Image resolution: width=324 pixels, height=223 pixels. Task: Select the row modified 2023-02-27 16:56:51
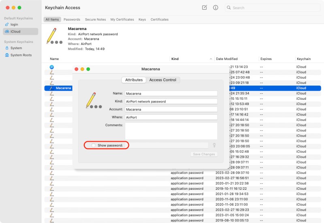[183, 178]
